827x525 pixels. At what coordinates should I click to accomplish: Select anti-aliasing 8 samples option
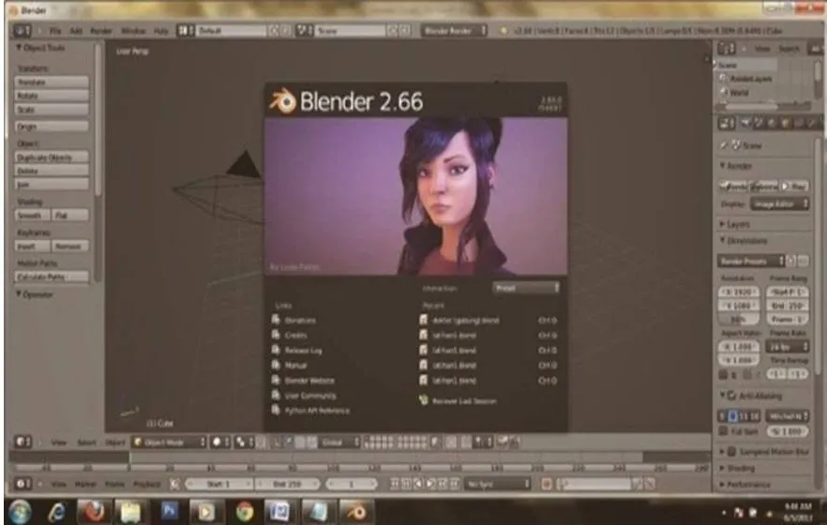click(732, 416)
